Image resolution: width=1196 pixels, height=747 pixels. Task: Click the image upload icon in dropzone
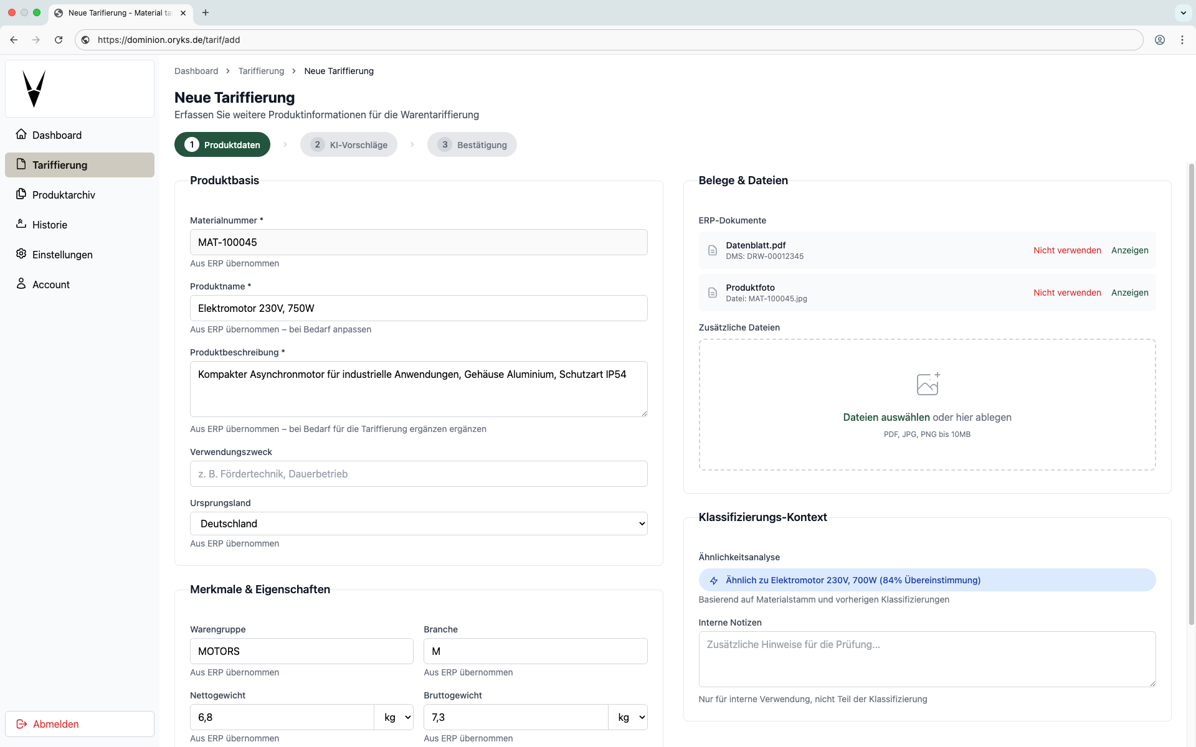pyautogui.click(x=928, y=384)
